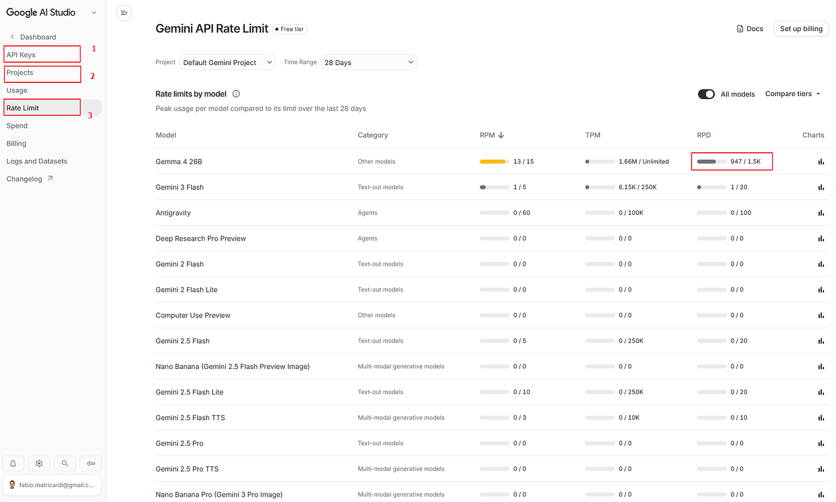Toggle the All models switch
This screenshot has height=502, width=836.
[706, 94]
